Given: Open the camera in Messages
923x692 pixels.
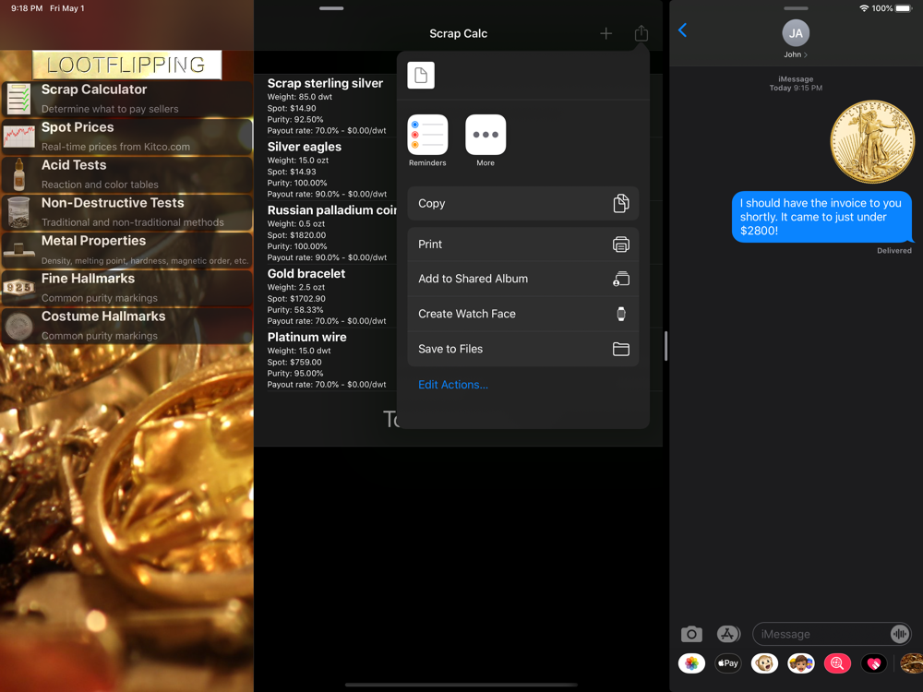Looking at the screenshot, I should click(691, 634).
